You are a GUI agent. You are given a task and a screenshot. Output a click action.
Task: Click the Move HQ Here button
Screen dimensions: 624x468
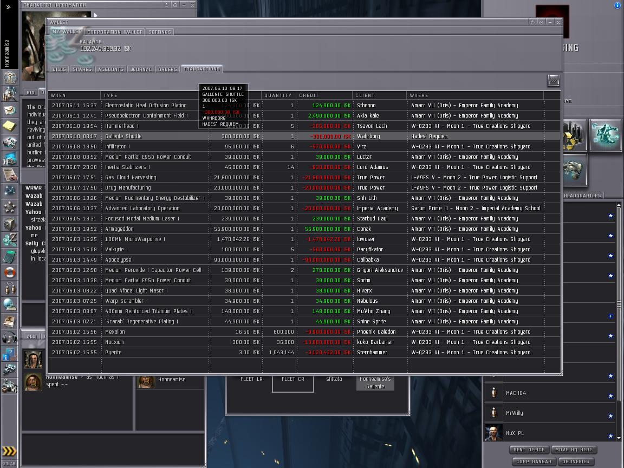574,450
